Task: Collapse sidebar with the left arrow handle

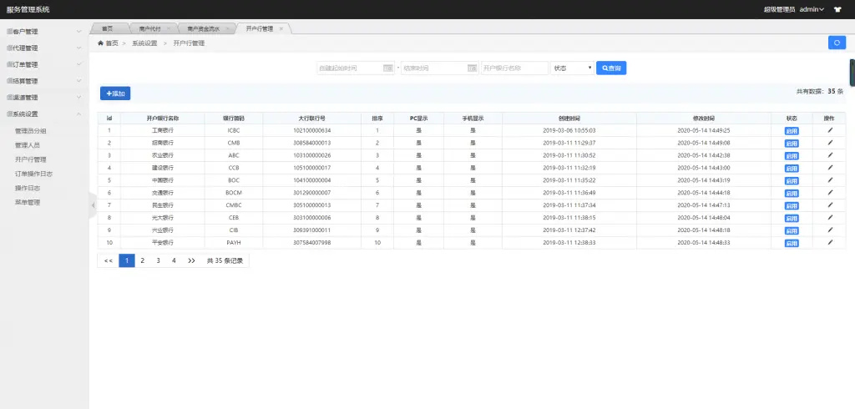Action: (93, 205)
